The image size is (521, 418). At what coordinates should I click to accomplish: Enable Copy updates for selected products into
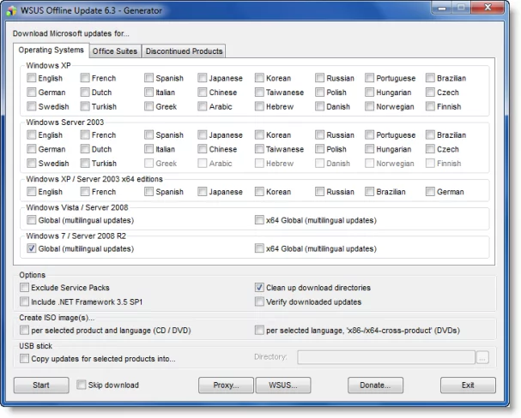24,359
